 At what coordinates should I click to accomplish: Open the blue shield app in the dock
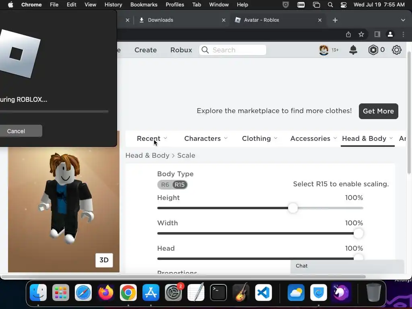pyautogui.click(x=319, y=293)
